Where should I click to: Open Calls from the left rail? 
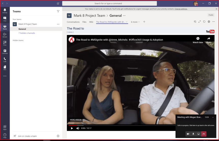tap(5, 60)
